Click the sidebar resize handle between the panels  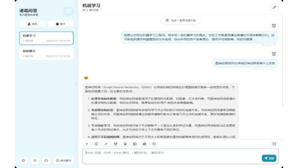pyautogui.click(x=76, y=84)
